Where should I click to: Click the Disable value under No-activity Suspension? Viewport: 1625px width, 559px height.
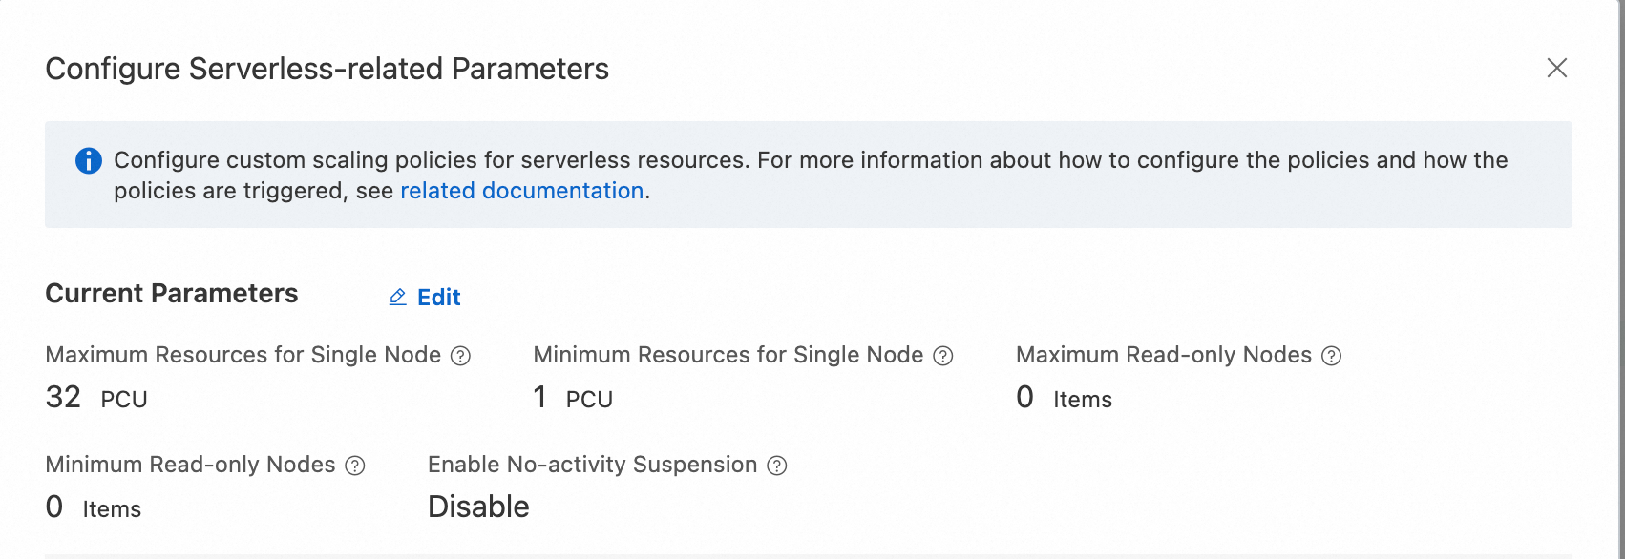(x=478, y=507)
